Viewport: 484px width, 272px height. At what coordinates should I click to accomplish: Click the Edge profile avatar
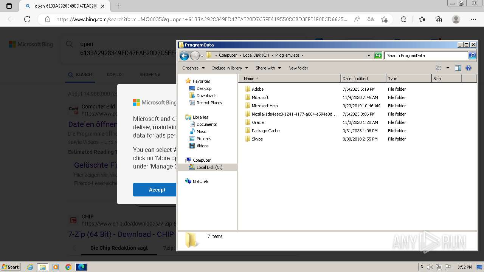point(456,19)
